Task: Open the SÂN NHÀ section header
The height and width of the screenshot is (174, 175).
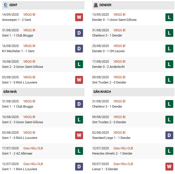Action: click(x=43, y=92)
